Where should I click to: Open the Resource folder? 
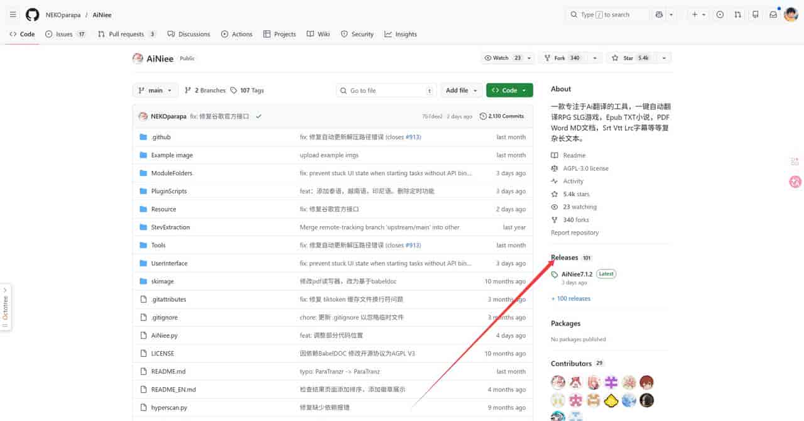click(x=163, y=209)
